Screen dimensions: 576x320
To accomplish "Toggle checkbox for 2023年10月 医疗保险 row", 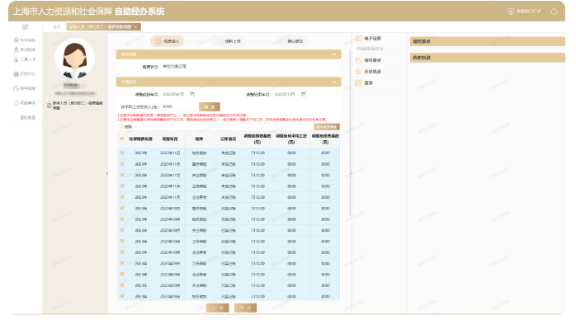I will [121, 208].
